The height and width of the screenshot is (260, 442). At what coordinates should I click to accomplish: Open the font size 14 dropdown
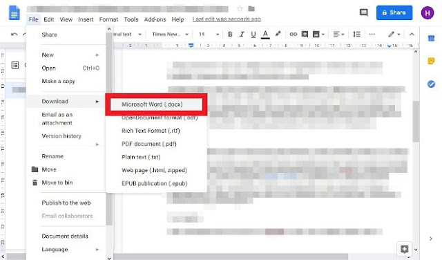pos(209,35)
